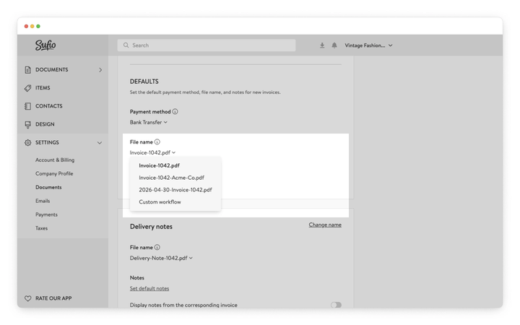The image size is (520, 325).
Task: Click the heart icon beside Rate Our App
Action: click(28, 298)
